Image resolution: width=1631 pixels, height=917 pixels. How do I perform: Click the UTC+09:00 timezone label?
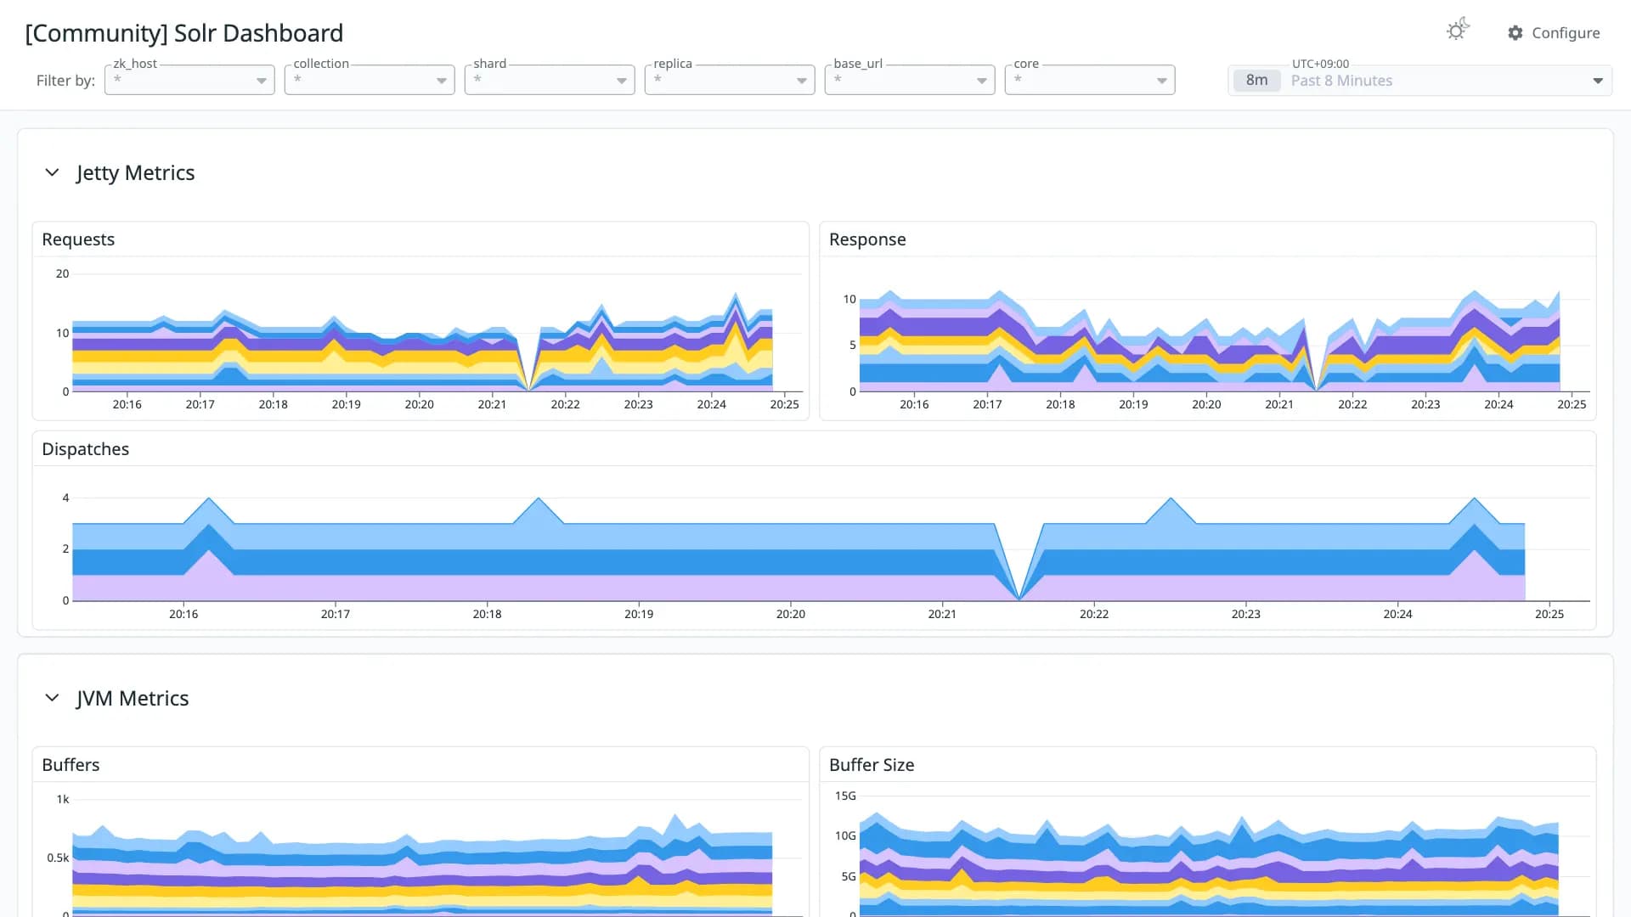1320,64
